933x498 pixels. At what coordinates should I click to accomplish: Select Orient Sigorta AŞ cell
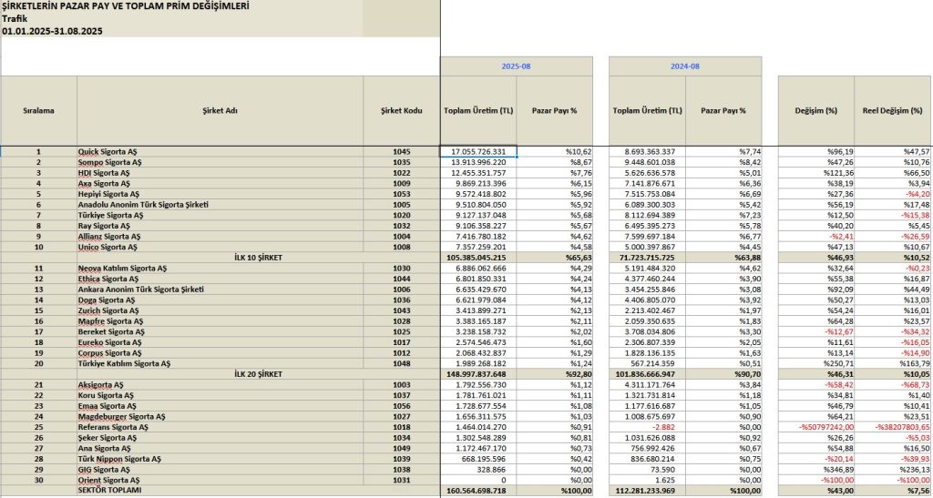[220, 480]
